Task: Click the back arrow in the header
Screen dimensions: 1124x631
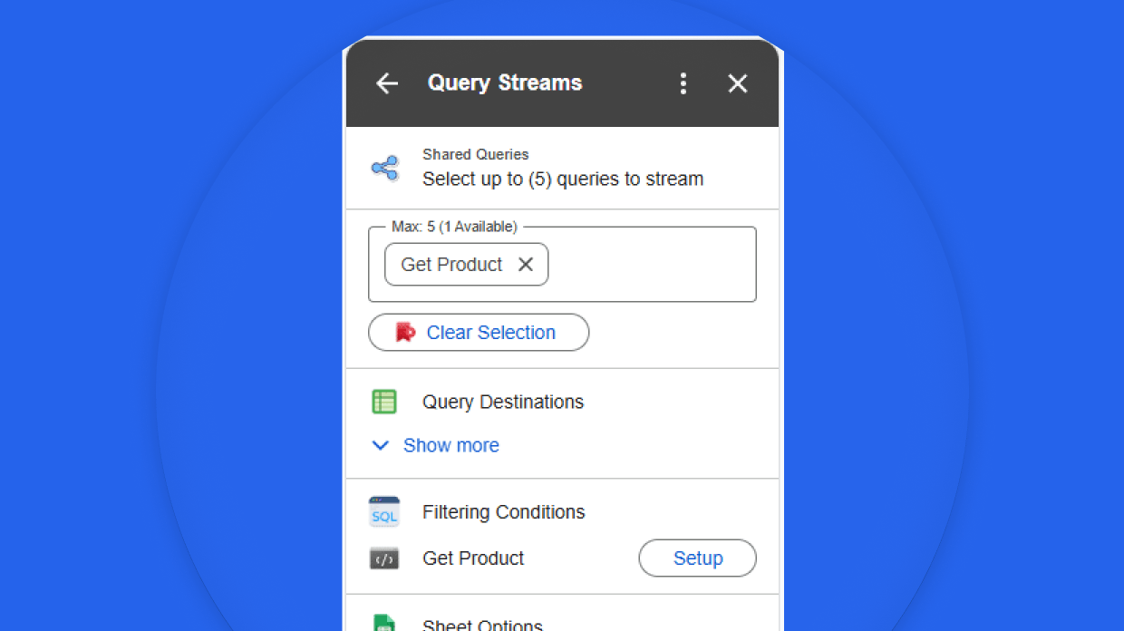Action: tap(387, 83)
